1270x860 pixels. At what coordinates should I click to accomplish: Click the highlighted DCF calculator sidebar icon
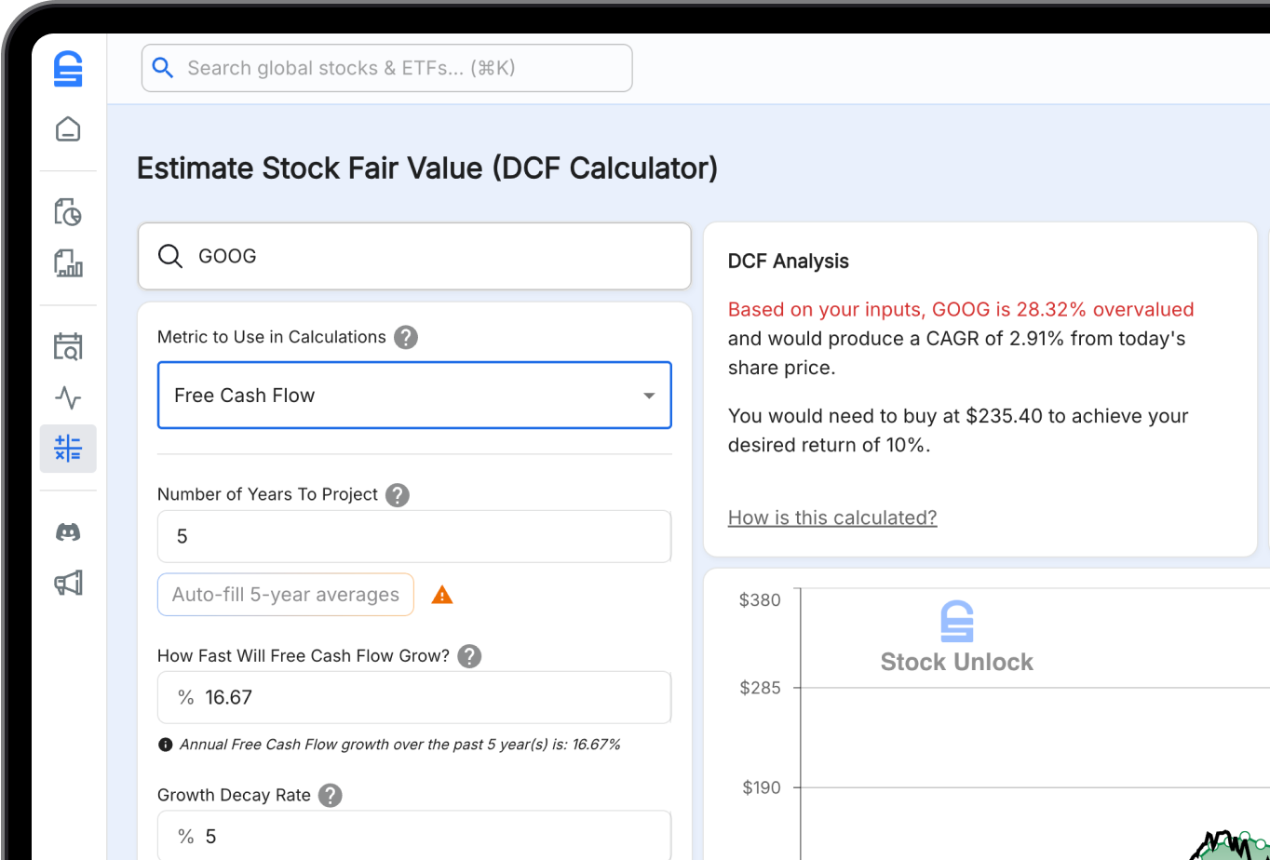(67, 448)
